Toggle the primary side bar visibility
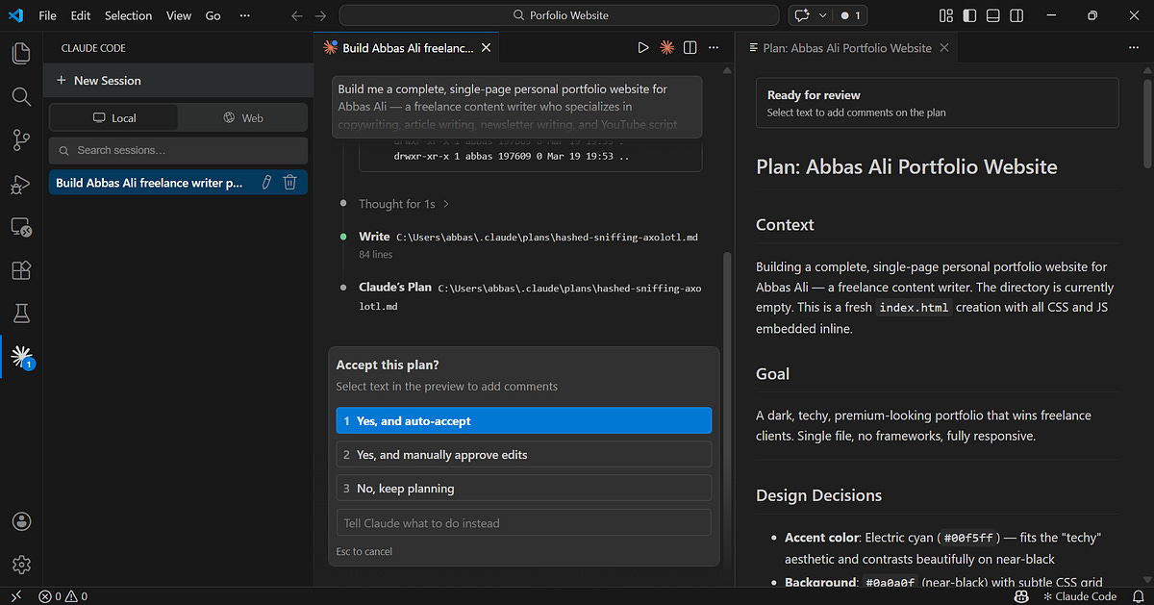 969,15
